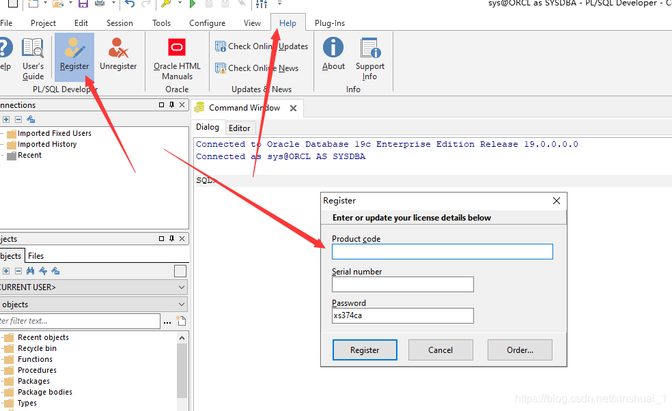
Task: Open the View ribbon tab
Action: (x=252, y=23)
